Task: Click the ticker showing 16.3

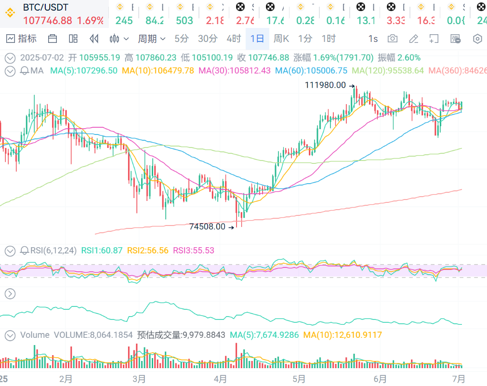Action: (x=426, y=13)
